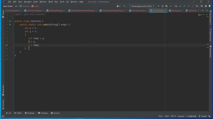Image resolution: width=213 pixels, height=119 pixels.
Task: Open the Terminal tool window
Action: 43,113
